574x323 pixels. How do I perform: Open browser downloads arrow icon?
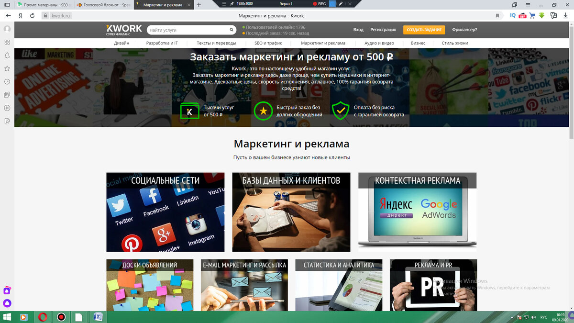tap(566, 15)
